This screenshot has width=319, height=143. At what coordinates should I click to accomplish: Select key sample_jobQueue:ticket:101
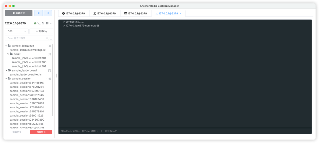point(29,58)
